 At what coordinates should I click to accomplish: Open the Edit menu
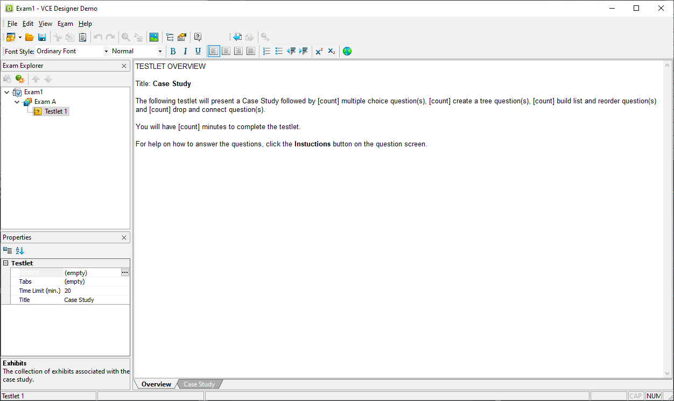click(x=28, y=24)
